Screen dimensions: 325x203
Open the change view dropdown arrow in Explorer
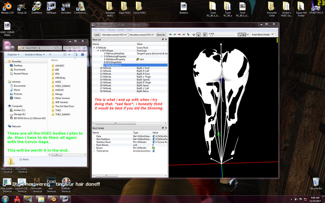coord(69,55)
